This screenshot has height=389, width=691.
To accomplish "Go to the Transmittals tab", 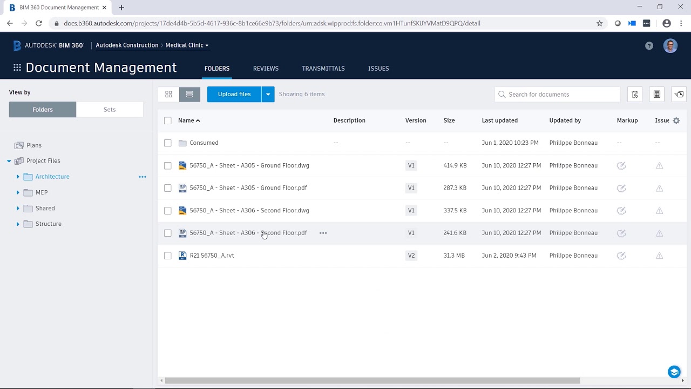I will (x=323, y=69).
